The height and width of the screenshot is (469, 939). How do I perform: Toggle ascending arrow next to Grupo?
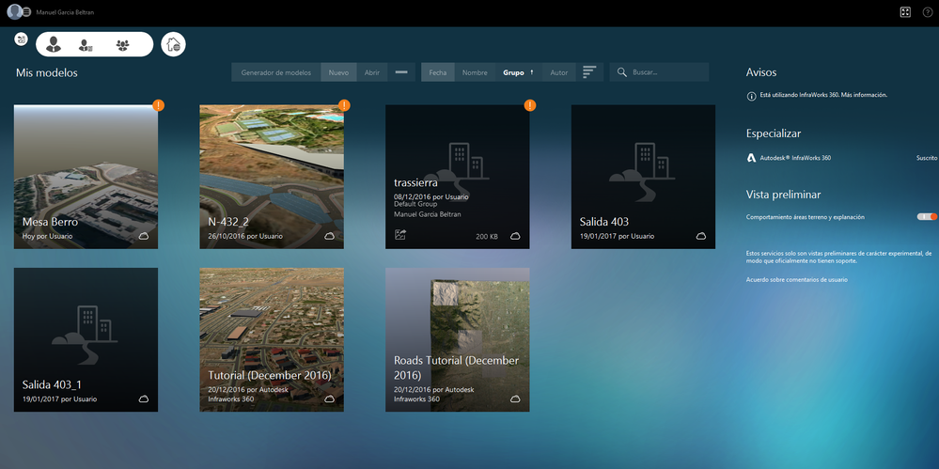pos(532,72)
